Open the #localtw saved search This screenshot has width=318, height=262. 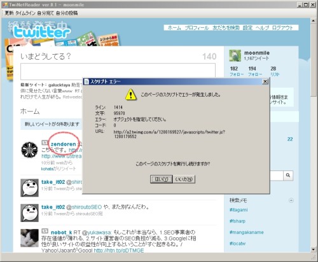point(237,244)
